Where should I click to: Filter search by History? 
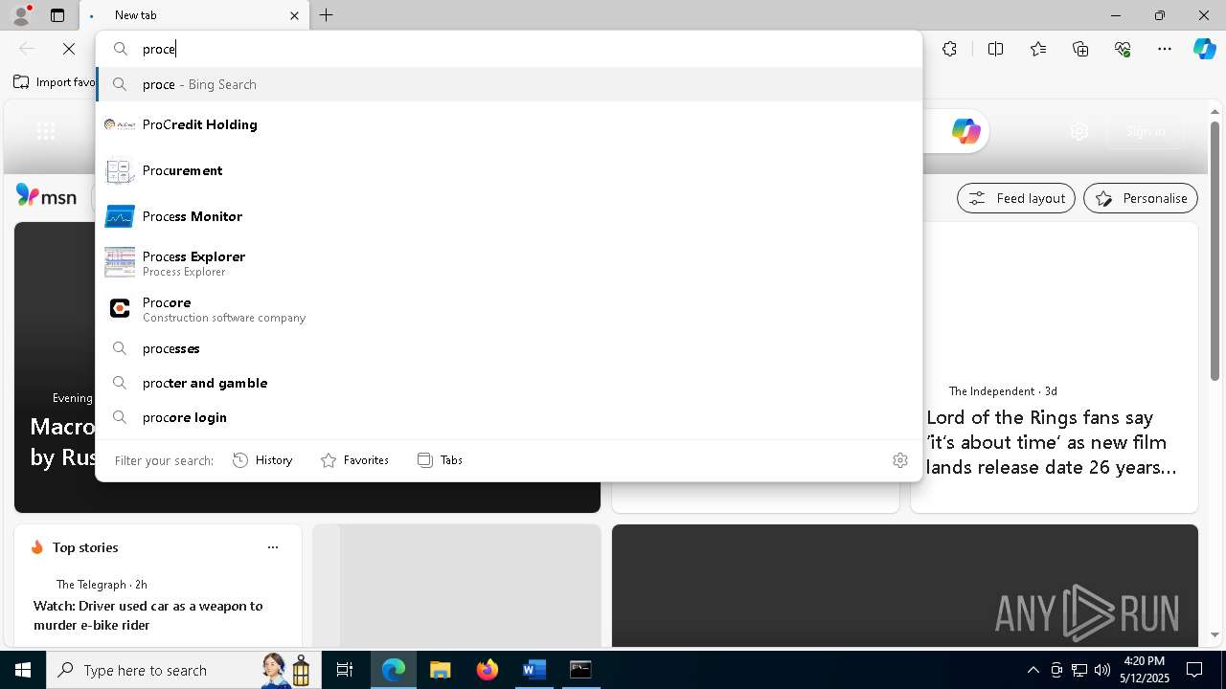262,460
